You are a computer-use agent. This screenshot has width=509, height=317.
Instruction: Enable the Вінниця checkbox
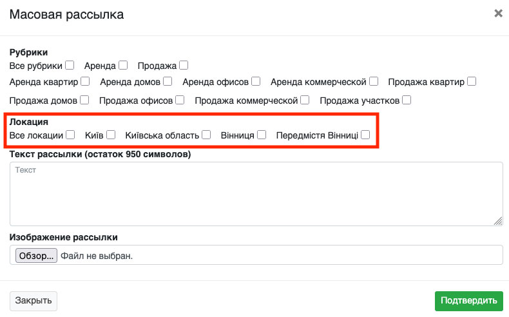tap(262, 135)
